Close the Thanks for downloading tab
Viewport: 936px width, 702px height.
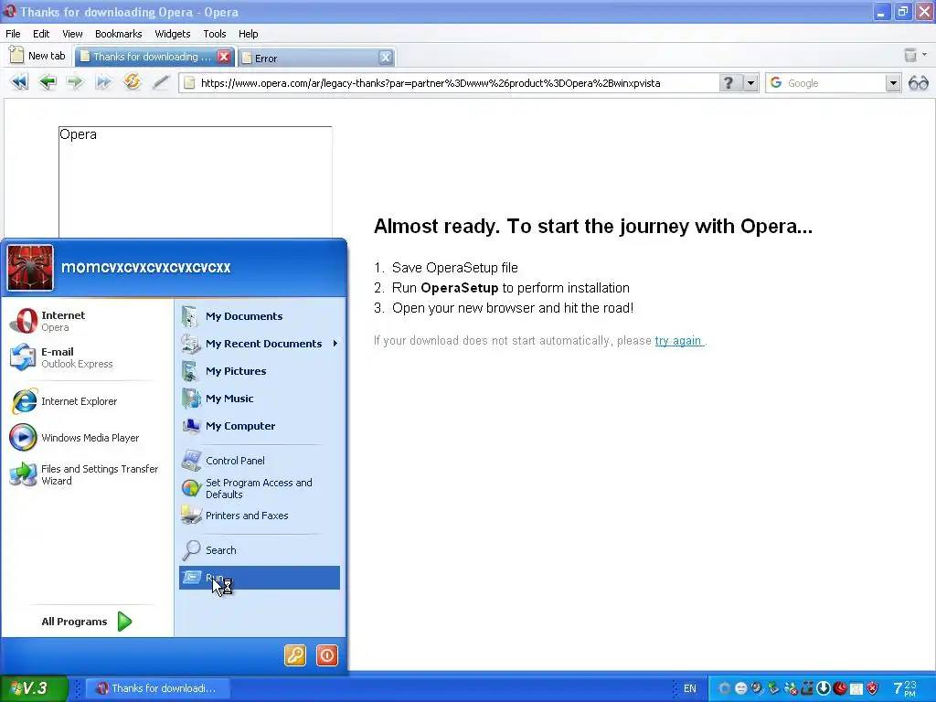coord(224,56)
